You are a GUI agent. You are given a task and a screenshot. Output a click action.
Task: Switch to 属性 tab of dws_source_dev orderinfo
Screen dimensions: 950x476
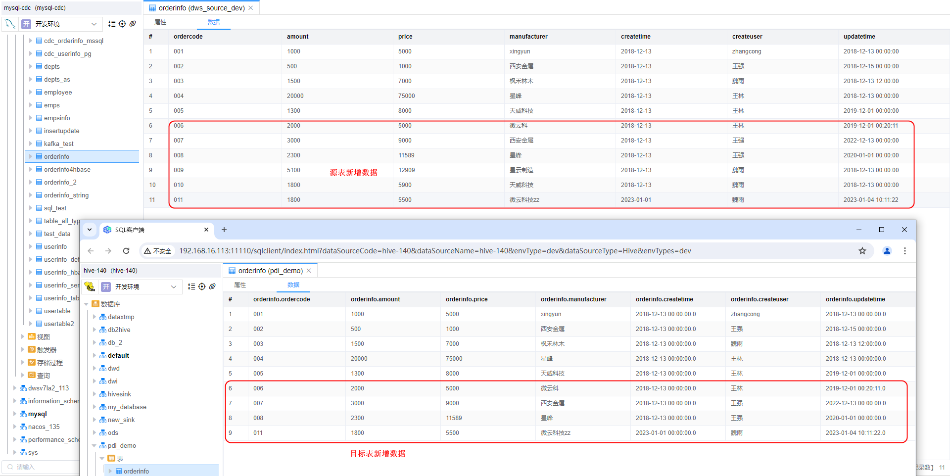[160, 22]
